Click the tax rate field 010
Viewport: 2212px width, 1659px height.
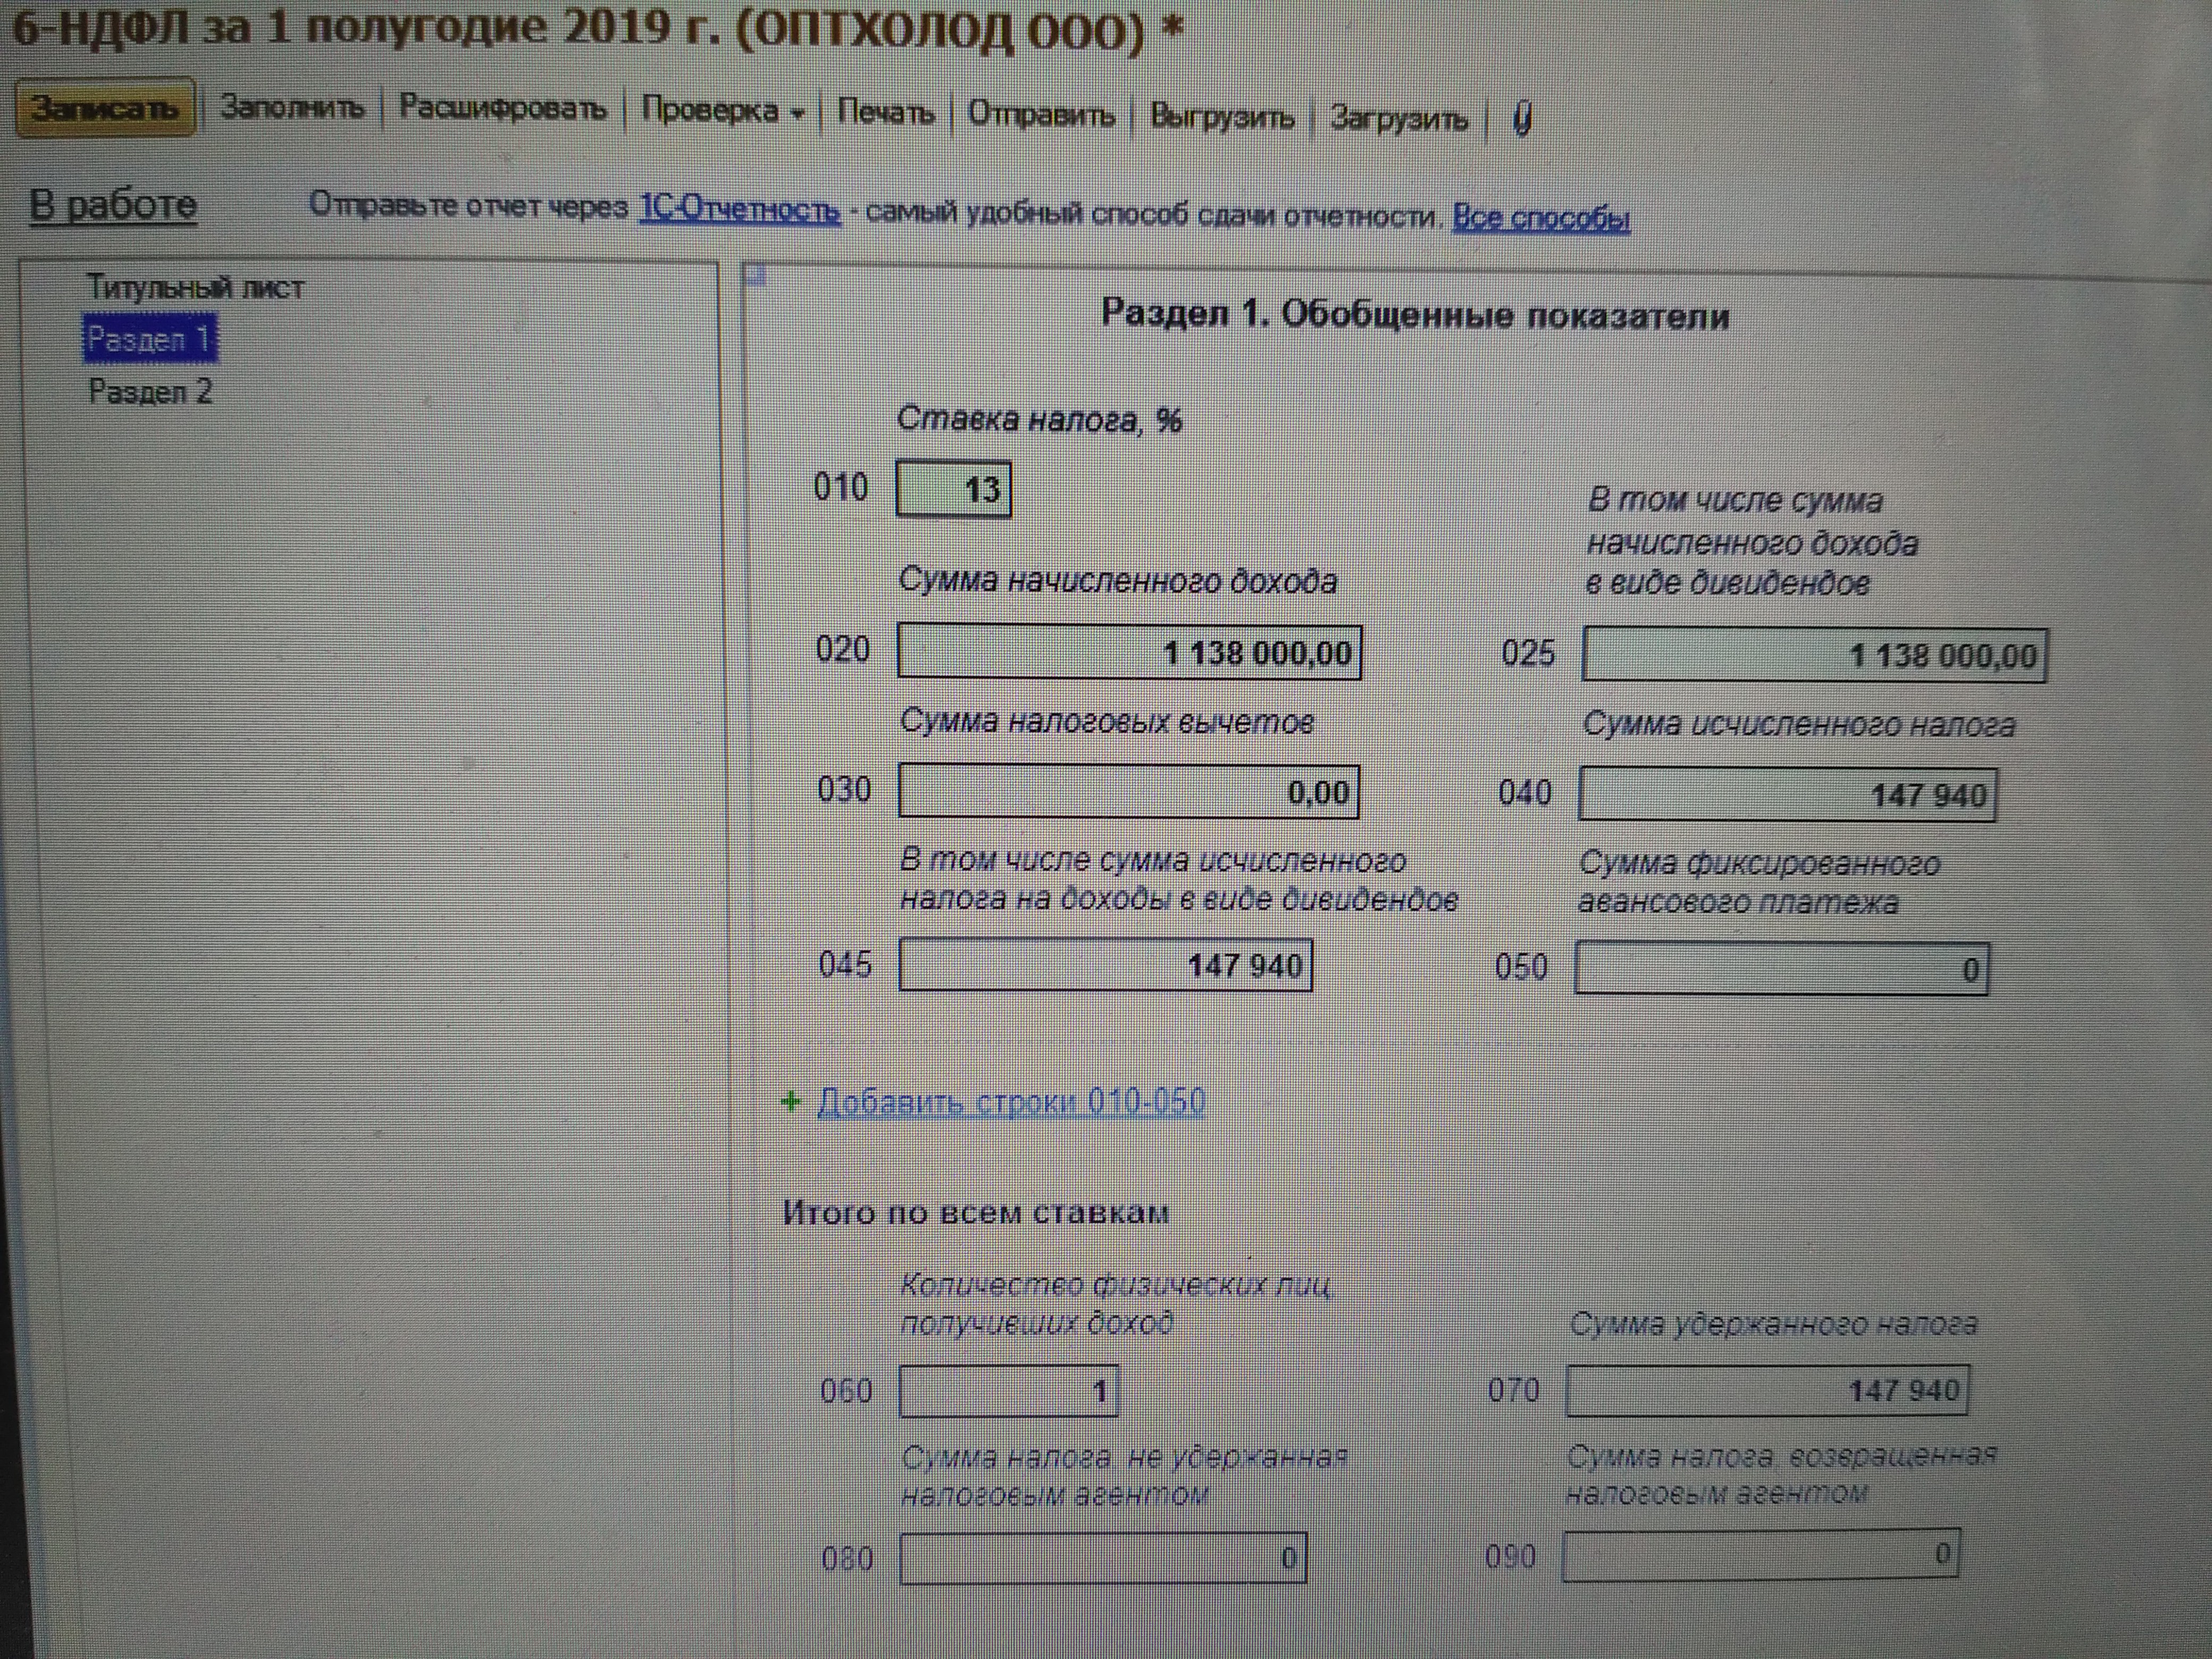point(953,489)
